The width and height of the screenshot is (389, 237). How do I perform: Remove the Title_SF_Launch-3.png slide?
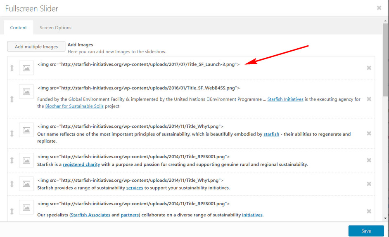369,68
